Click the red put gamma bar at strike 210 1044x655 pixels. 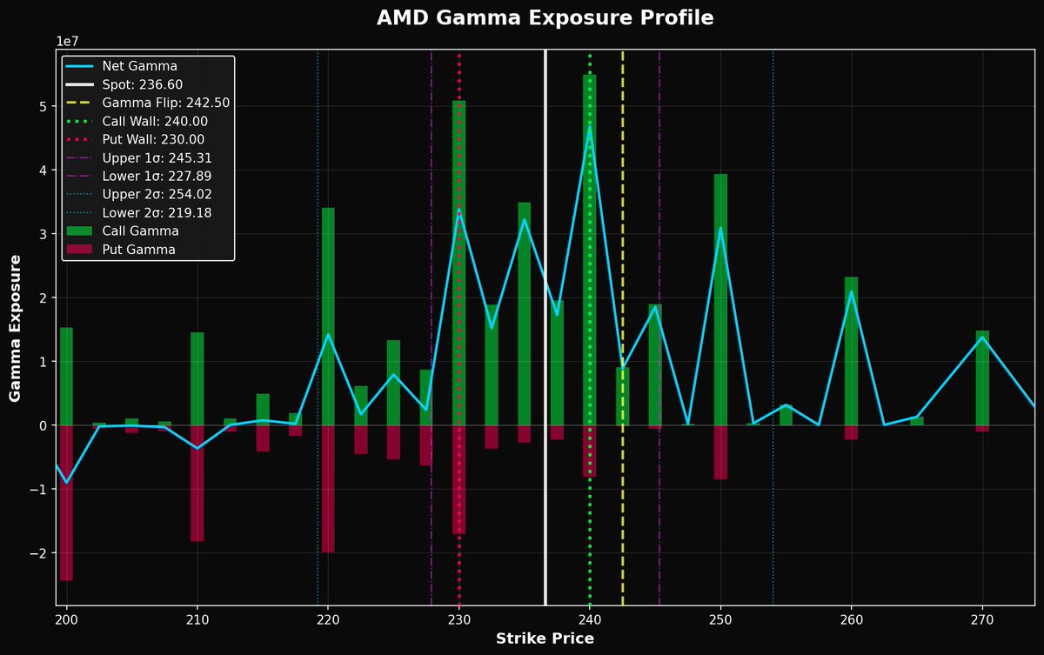pos(197,483)
